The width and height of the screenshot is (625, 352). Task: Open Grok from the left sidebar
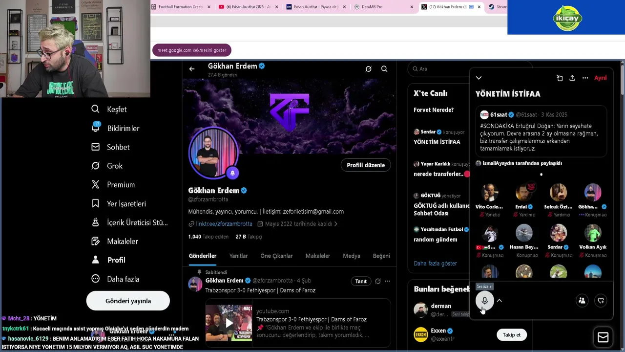click(107, 166)
